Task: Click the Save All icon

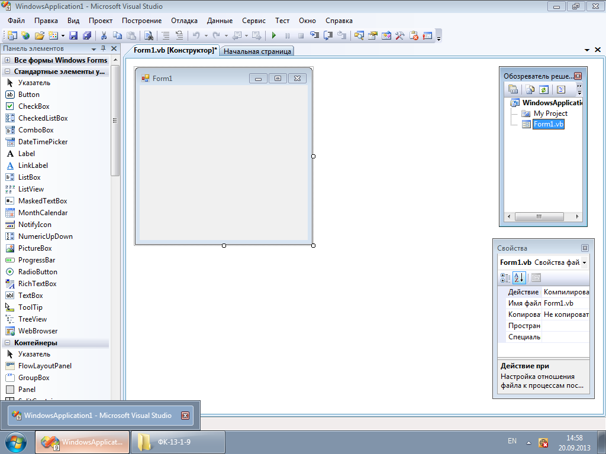Action: tap(88, 35)
